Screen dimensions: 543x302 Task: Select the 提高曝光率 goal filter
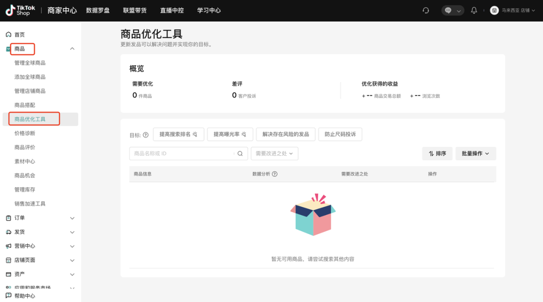230,134
